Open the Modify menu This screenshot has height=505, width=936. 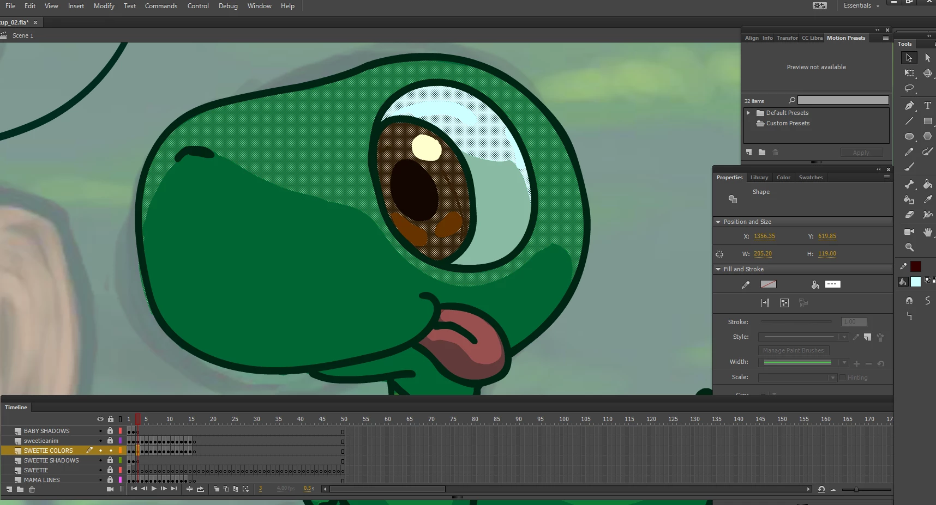coord(104,6)
